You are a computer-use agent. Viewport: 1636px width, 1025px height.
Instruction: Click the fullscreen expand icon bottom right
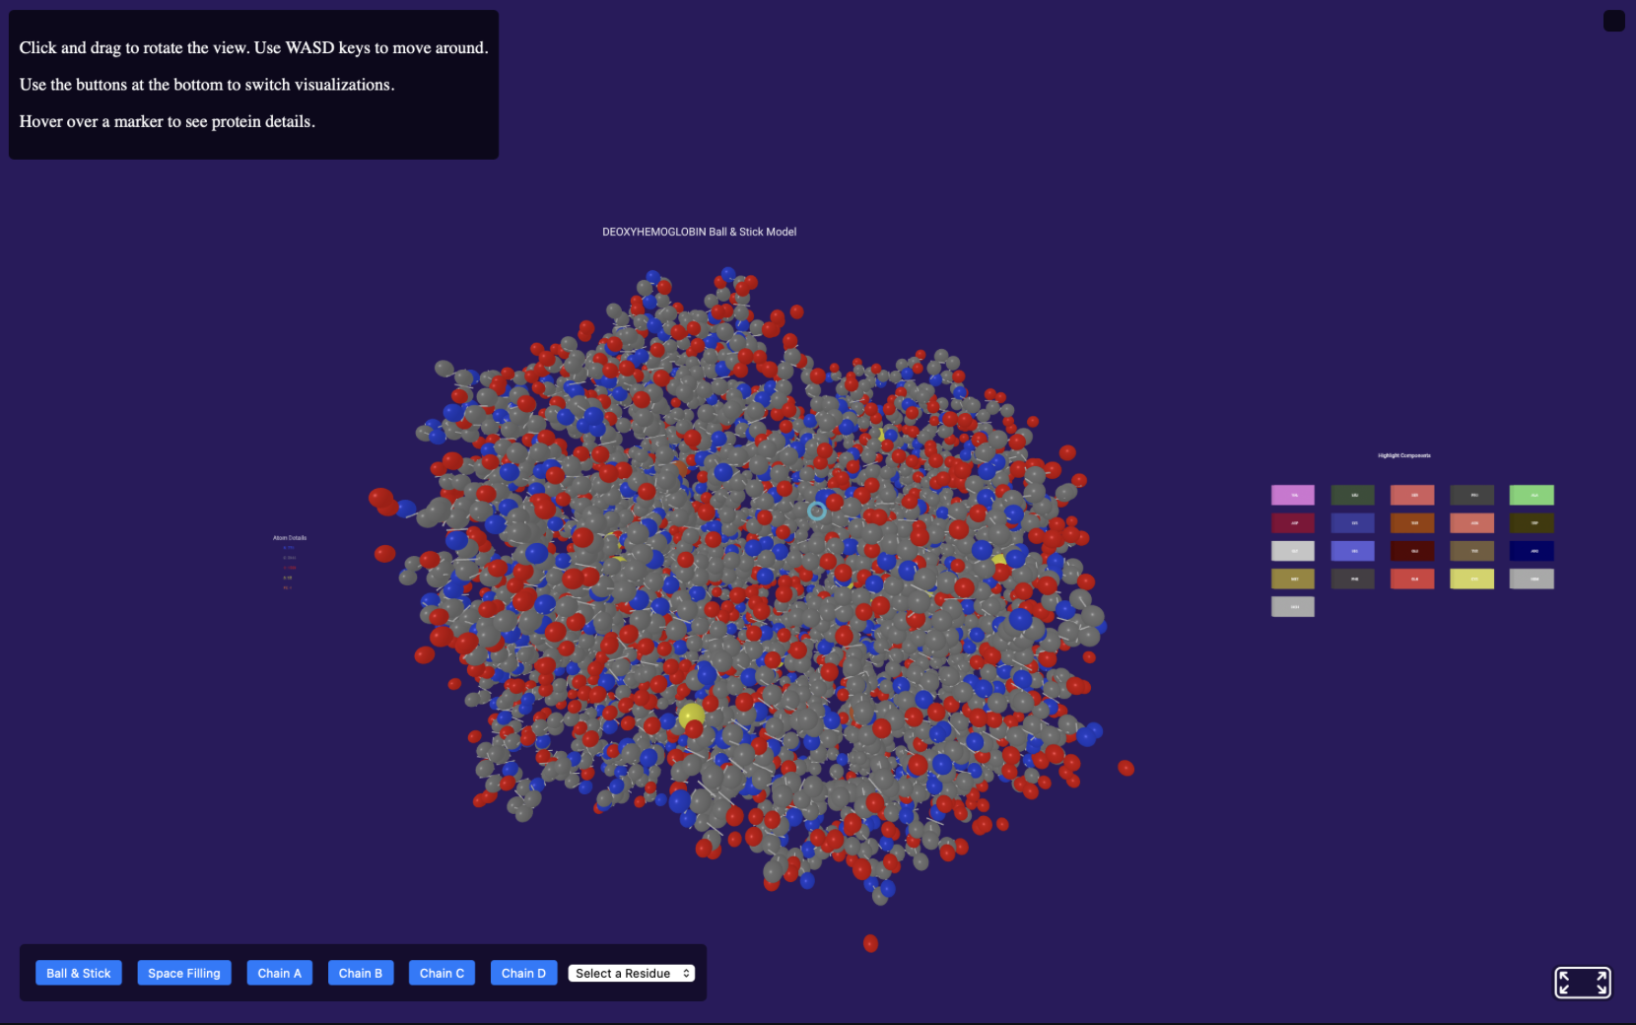coord(1583,983)
